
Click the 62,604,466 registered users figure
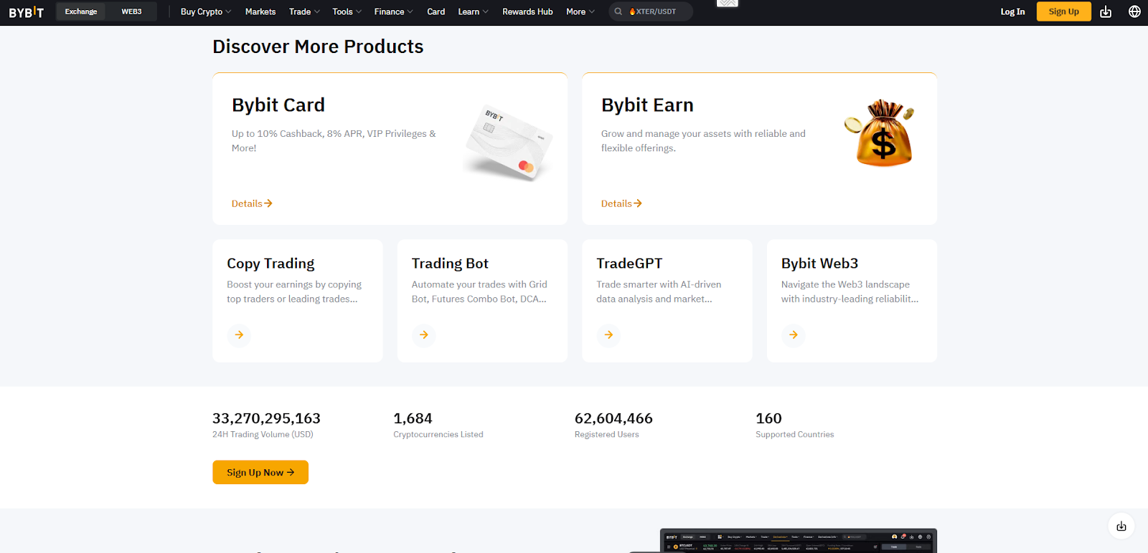tap(613, 418)
